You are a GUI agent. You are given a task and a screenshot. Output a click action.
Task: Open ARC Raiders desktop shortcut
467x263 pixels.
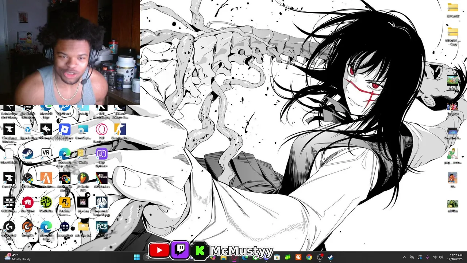(101, 180)
